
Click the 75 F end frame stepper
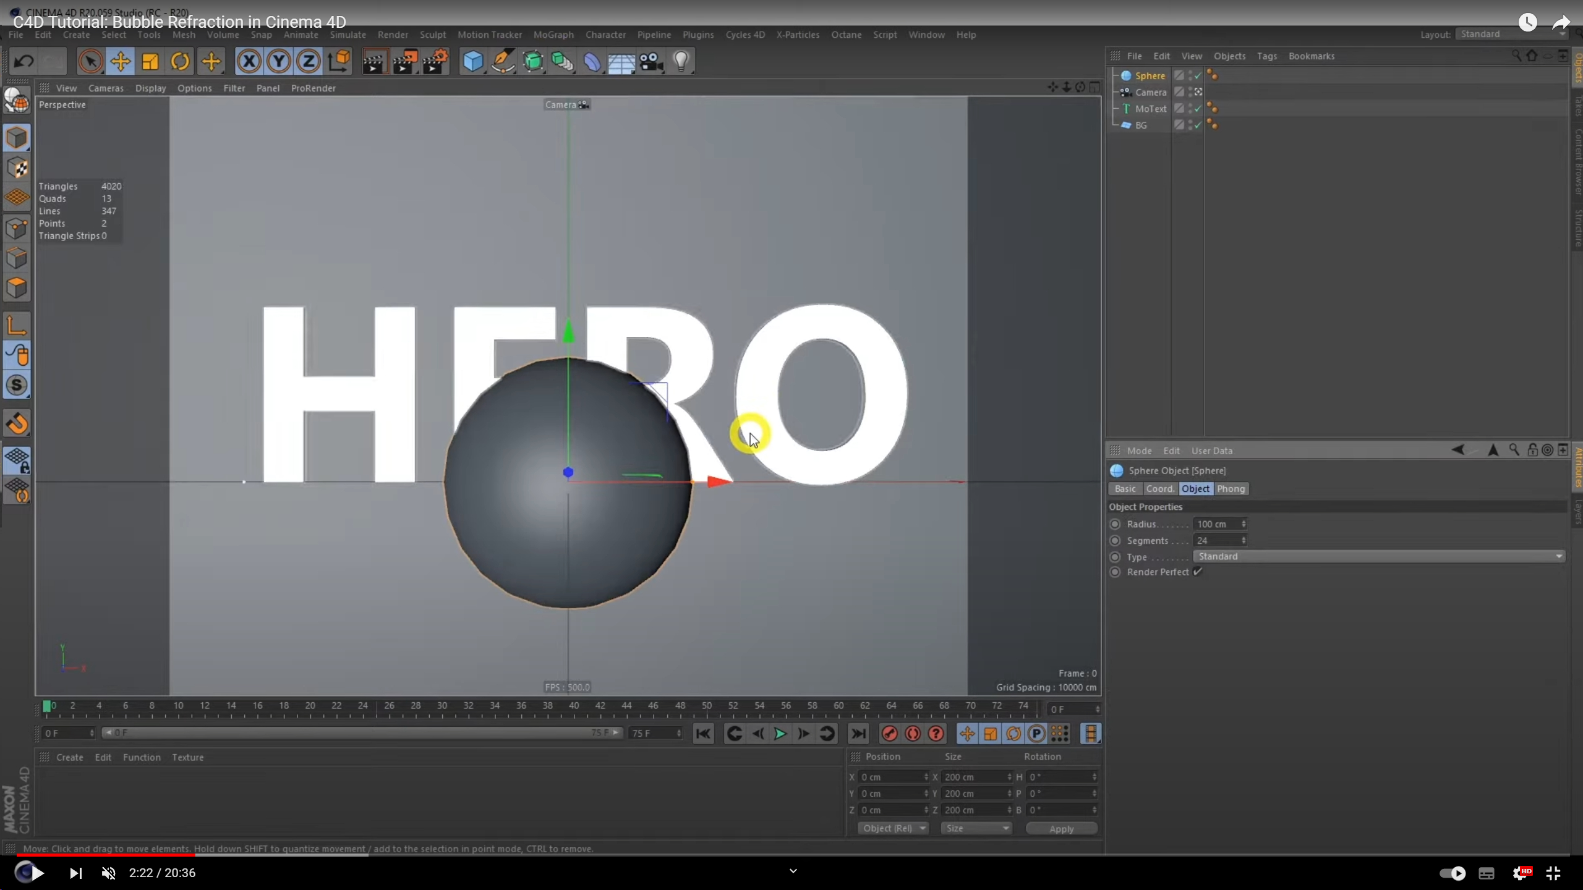(x=679, y=733)
